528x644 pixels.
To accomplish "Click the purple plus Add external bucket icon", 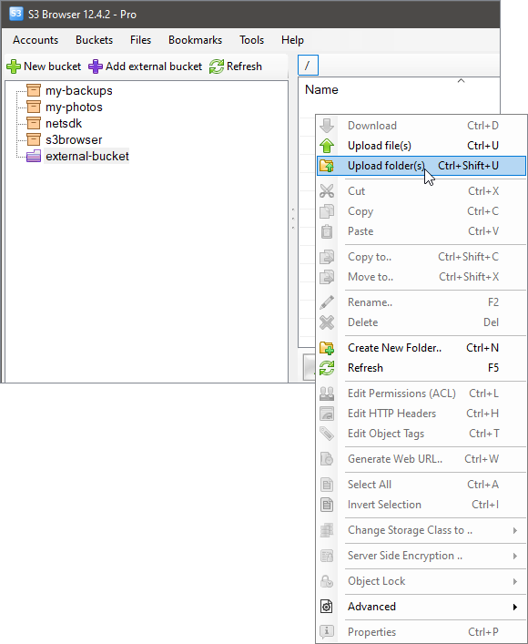I will coord(96,66).
